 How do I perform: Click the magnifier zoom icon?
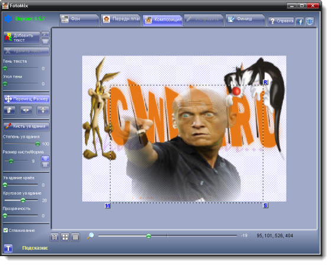(90, 236)
